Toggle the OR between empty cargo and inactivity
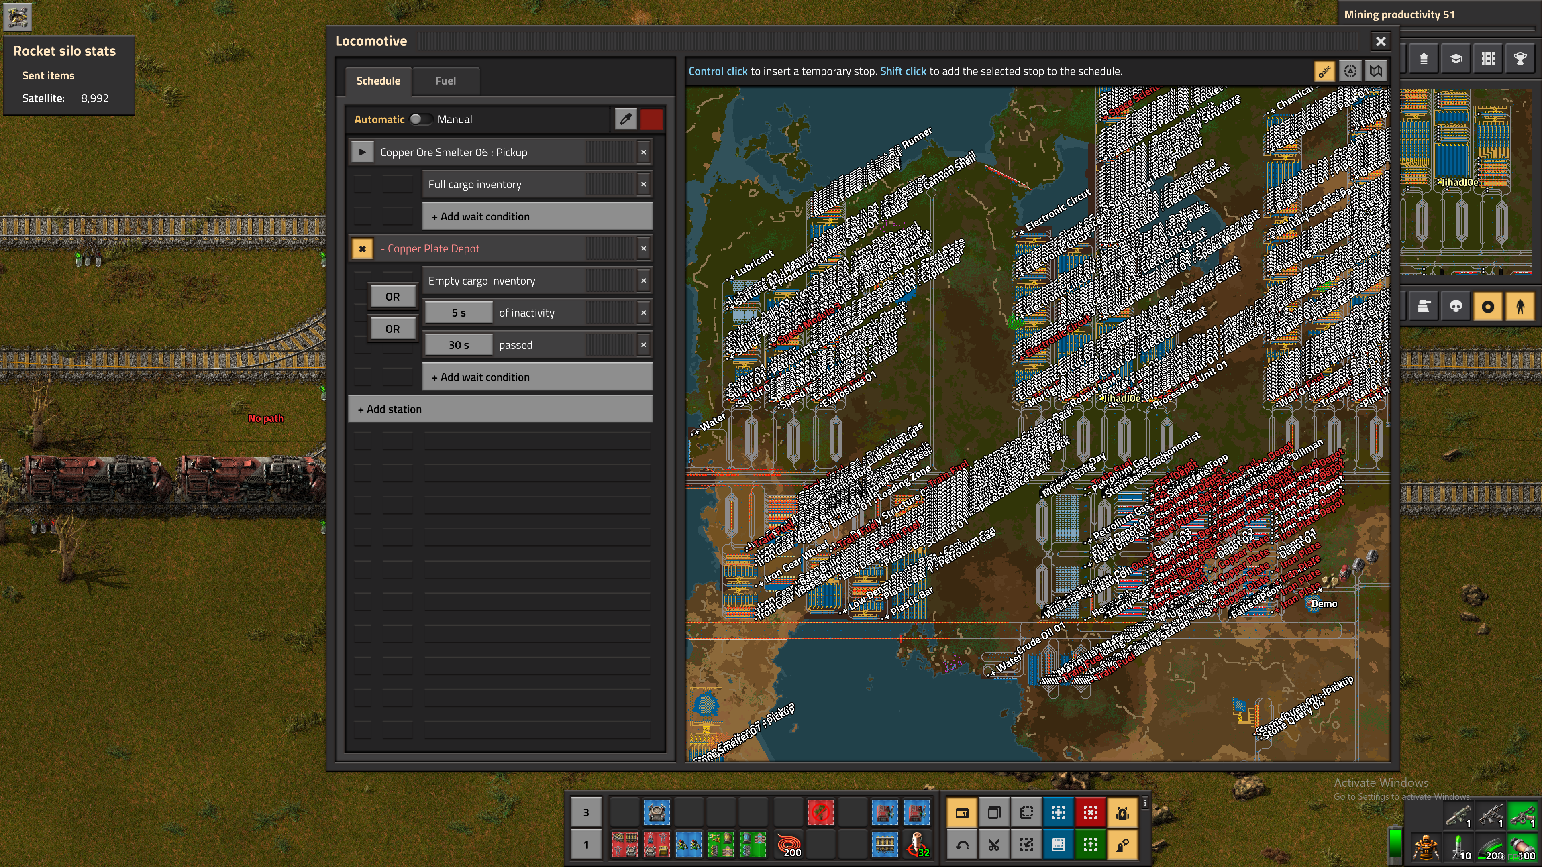Image resolution: width=1542 pixels, height=867 pixels. (x=392, y=297)
